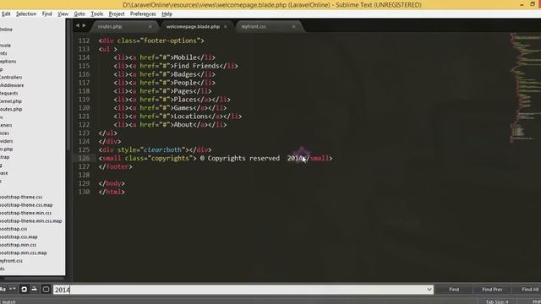Click the Find All button
This screenshot has height=304, width=541.
pyautogui.click(x=527, y=290)
